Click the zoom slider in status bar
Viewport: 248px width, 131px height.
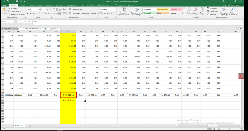(x=230, y=129)
